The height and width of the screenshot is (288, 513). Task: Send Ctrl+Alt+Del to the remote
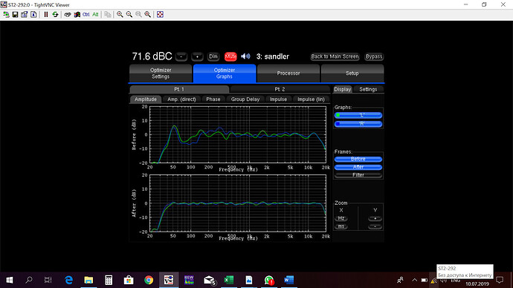(x=68, y=14)
